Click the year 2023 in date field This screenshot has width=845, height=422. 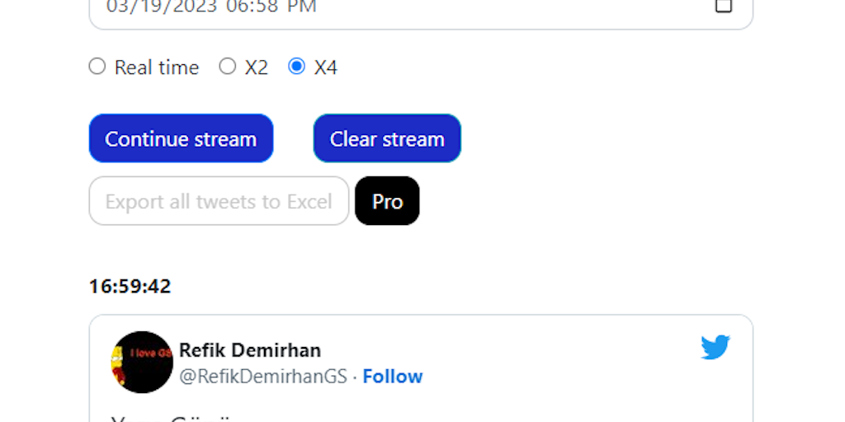(x=195, y=7)
